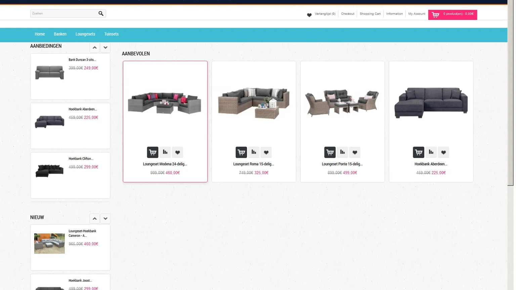Click the search magnifier icon

pos(101,13)
